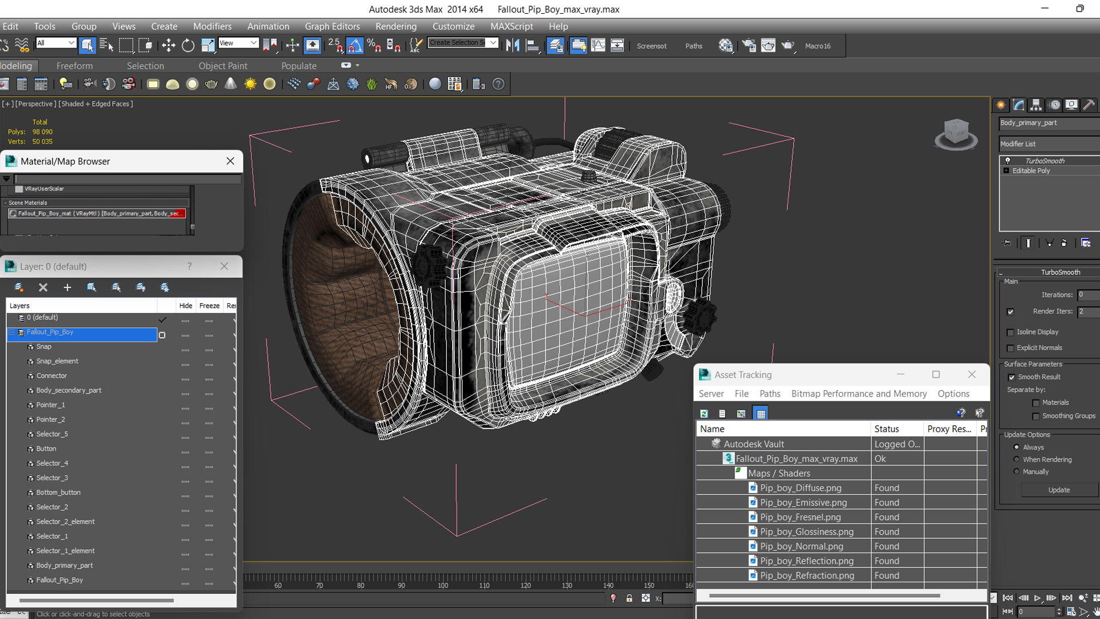Click the question mark help icon
This screenshot has height=619, width=1100.
point(498,84)
